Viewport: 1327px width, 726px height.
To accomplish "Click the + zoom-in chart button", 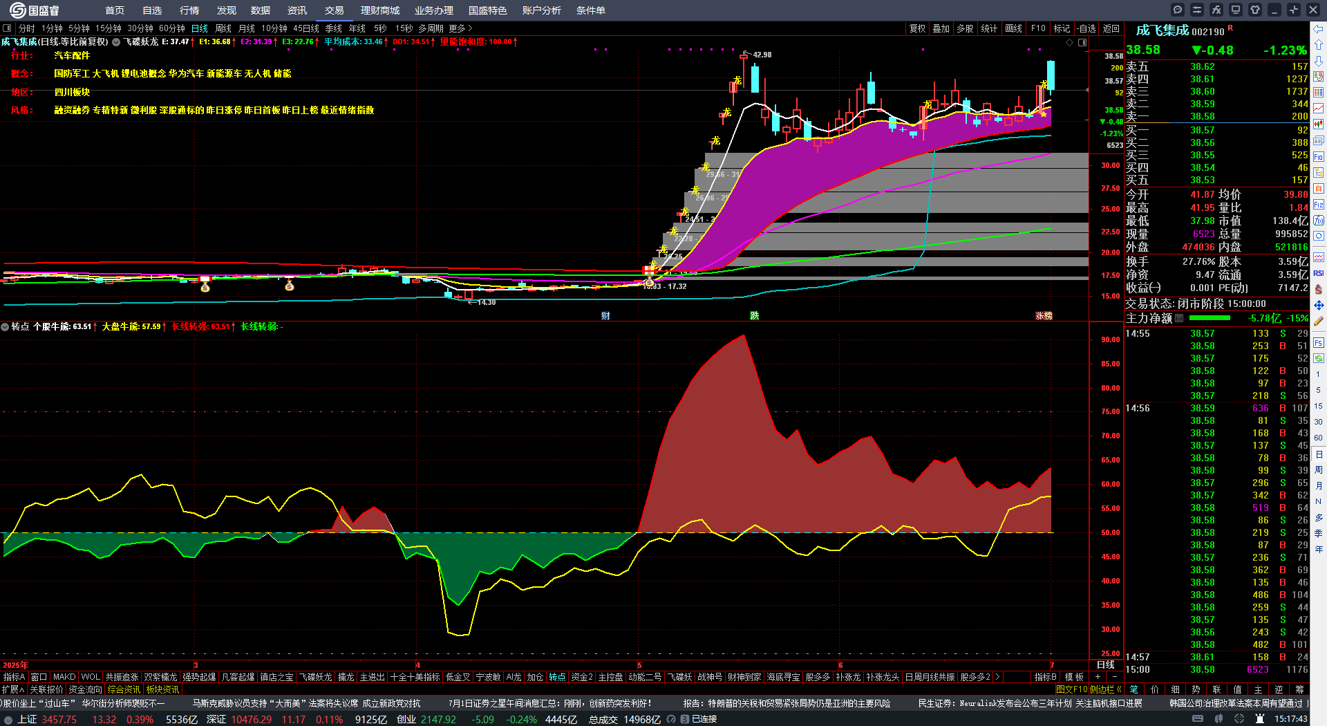I will click(x=1098, y=677).
